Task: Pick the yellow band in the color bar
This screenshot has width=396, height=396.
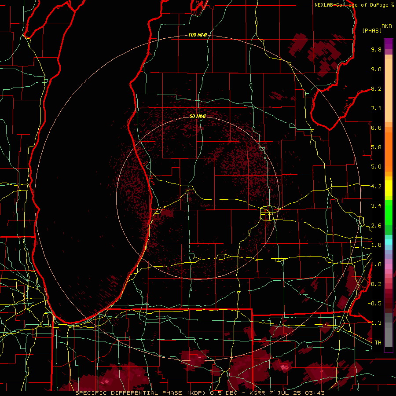Action: tap(389, 188)
